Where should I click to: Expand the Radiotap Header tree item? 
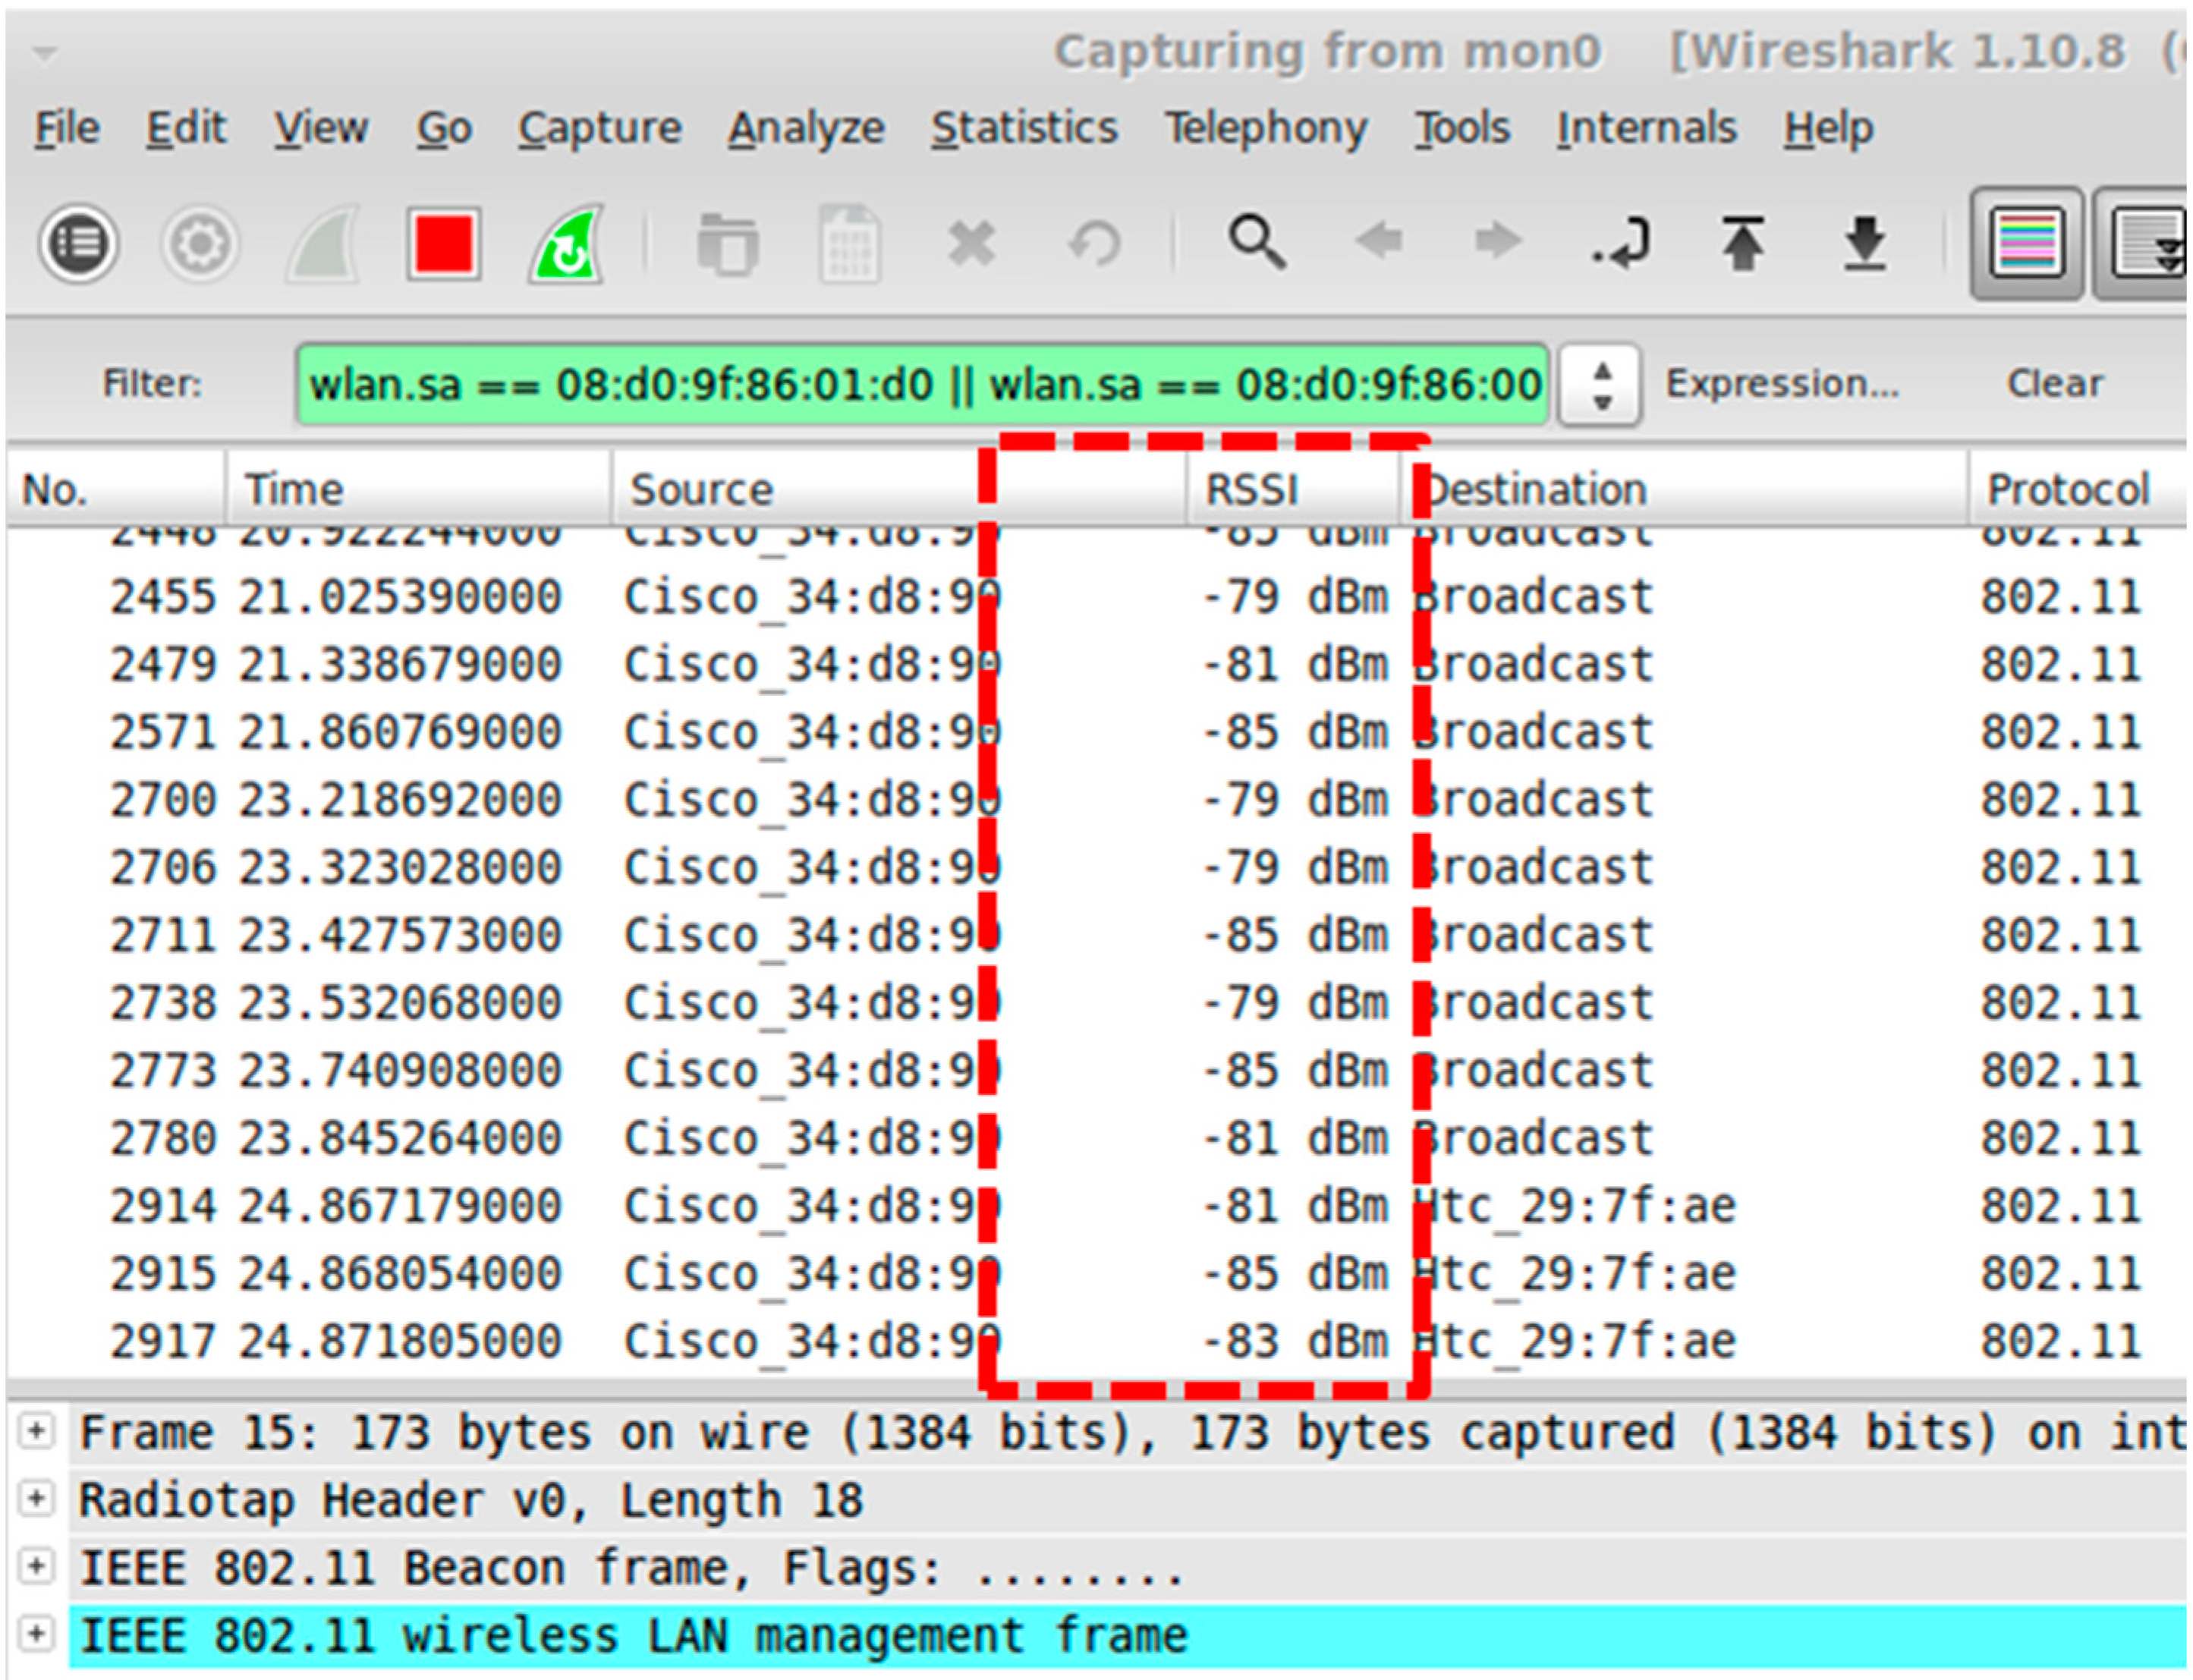pos(36,1498)
